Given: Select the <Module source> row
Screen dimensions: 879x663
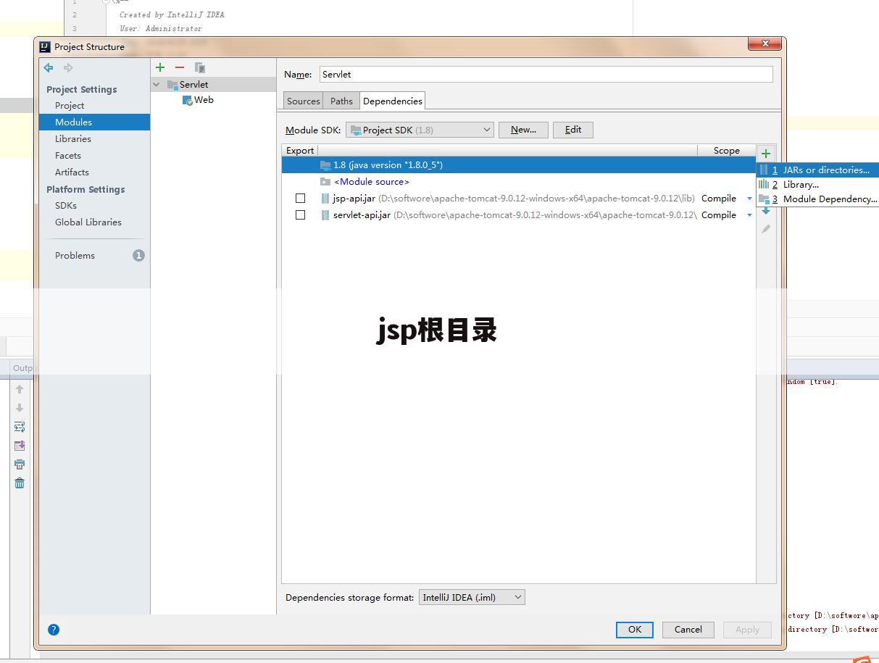Looking at the screenshot, I should click(518, 181).
